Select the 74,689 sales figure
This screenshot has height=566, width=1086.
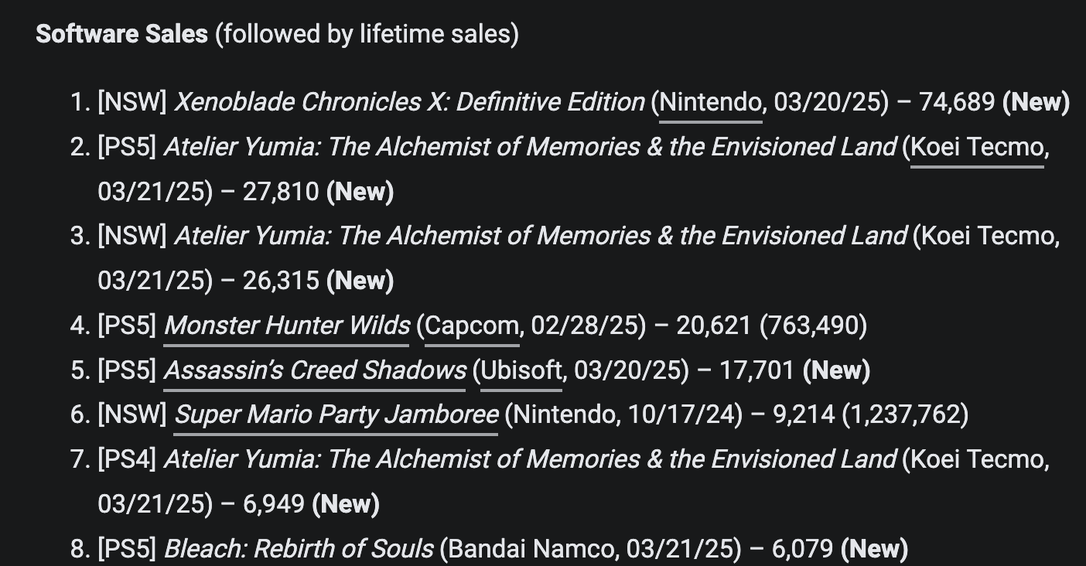(957, 102)
